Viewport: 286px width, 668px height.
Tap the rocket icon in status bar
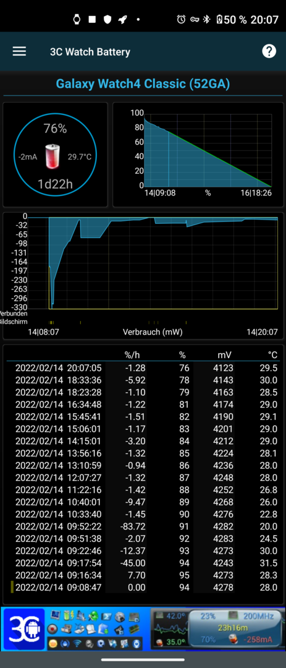click(x=122, y=19)
